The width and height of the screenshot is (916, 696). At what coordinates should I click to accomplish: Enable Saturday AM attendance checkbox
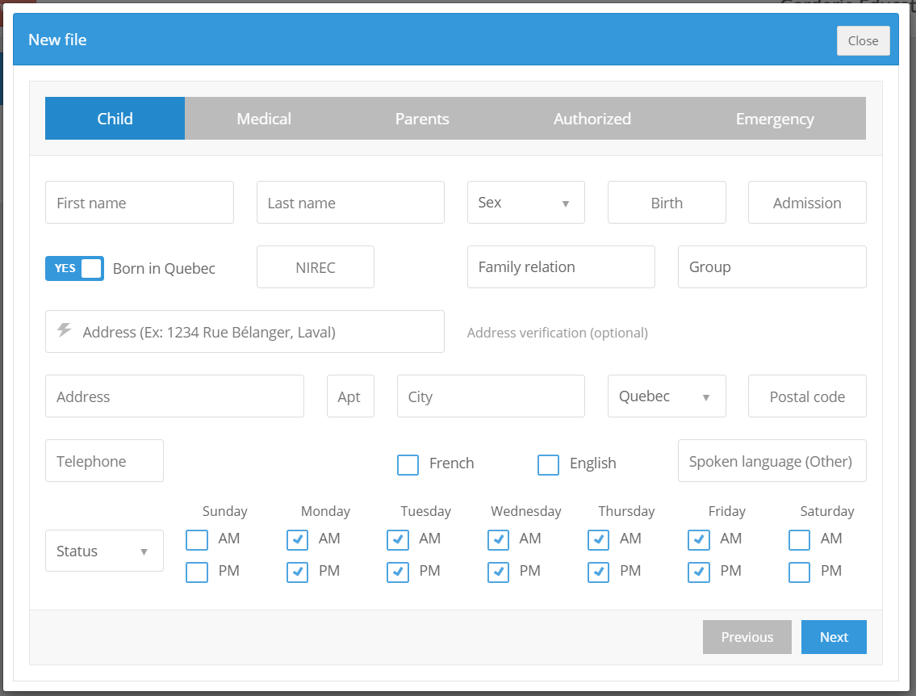pos(799,539)
